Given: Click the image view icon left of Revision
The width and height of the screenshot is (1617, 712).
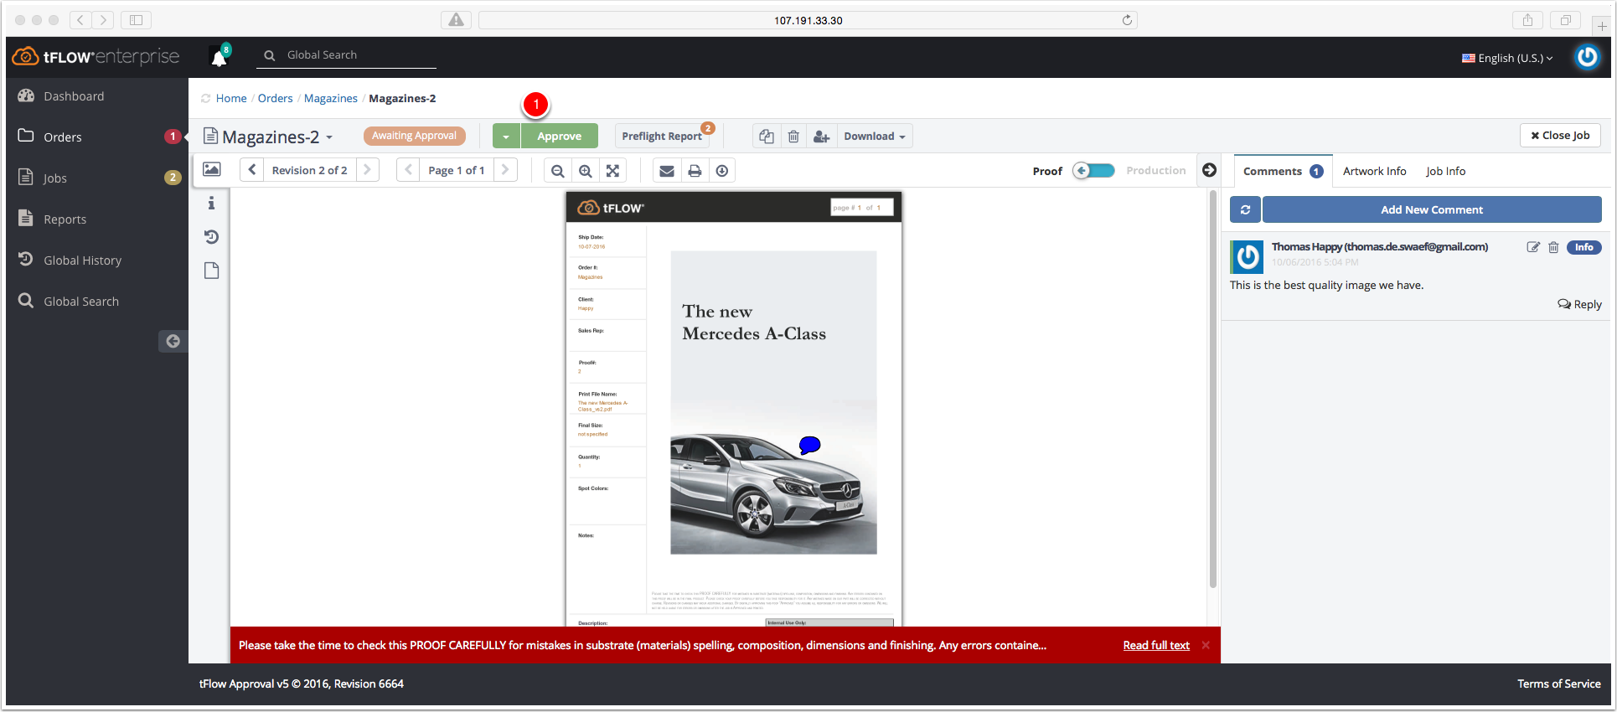Looking at the screenshot, I should pyautogui.click(x=212, y=170).
